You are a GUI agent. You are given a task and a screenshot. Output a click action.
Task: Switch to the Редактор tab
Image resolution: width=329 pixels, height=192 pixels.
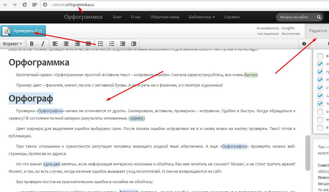pyautogui.click(x=318, y=31)
